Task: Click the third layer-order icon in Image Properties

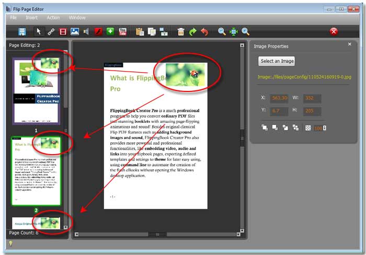Action: (285, 128)
